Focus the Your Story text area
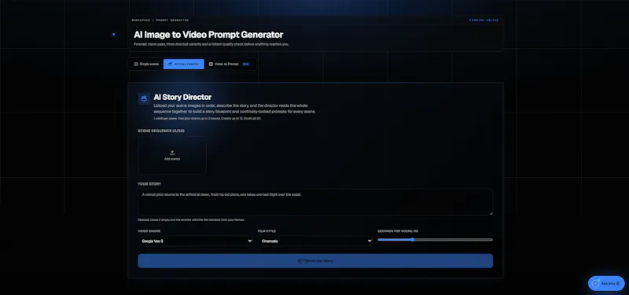 coord(315,202)
